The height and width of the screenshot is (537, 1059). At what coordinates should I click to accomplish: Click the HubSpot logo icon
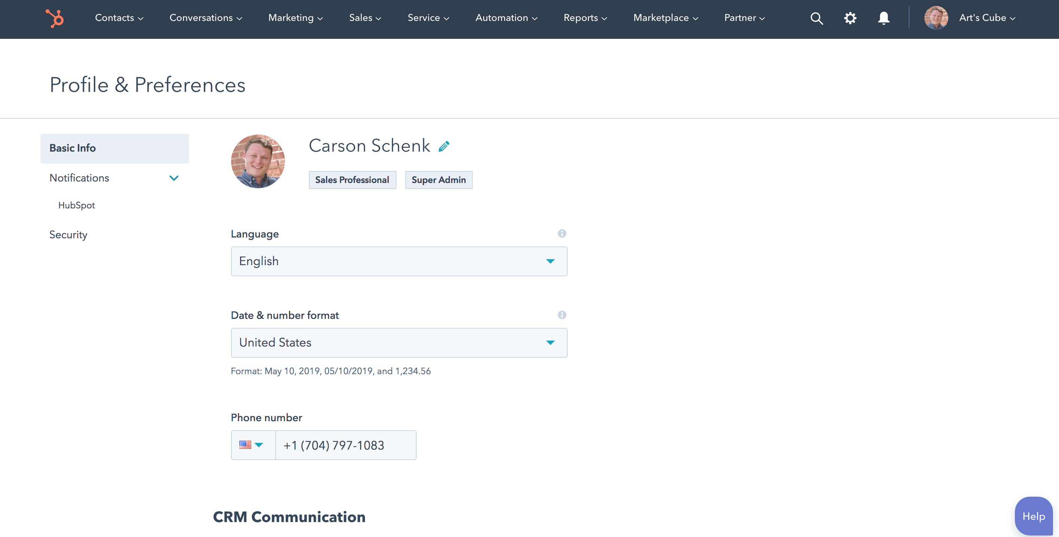coord(54,18)
